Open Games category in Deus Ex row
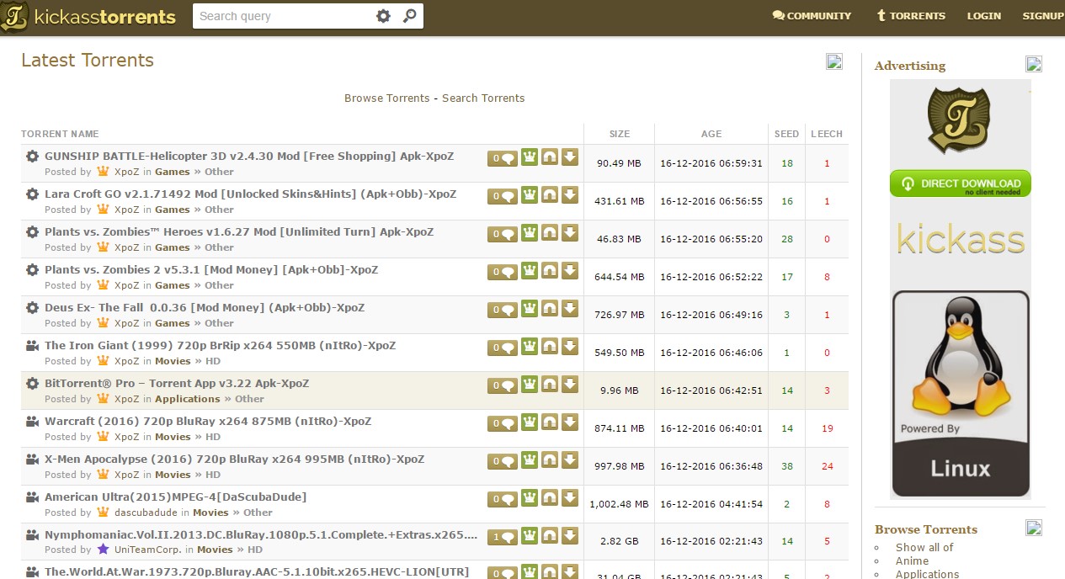The image size is (1065, 579). 173,323
